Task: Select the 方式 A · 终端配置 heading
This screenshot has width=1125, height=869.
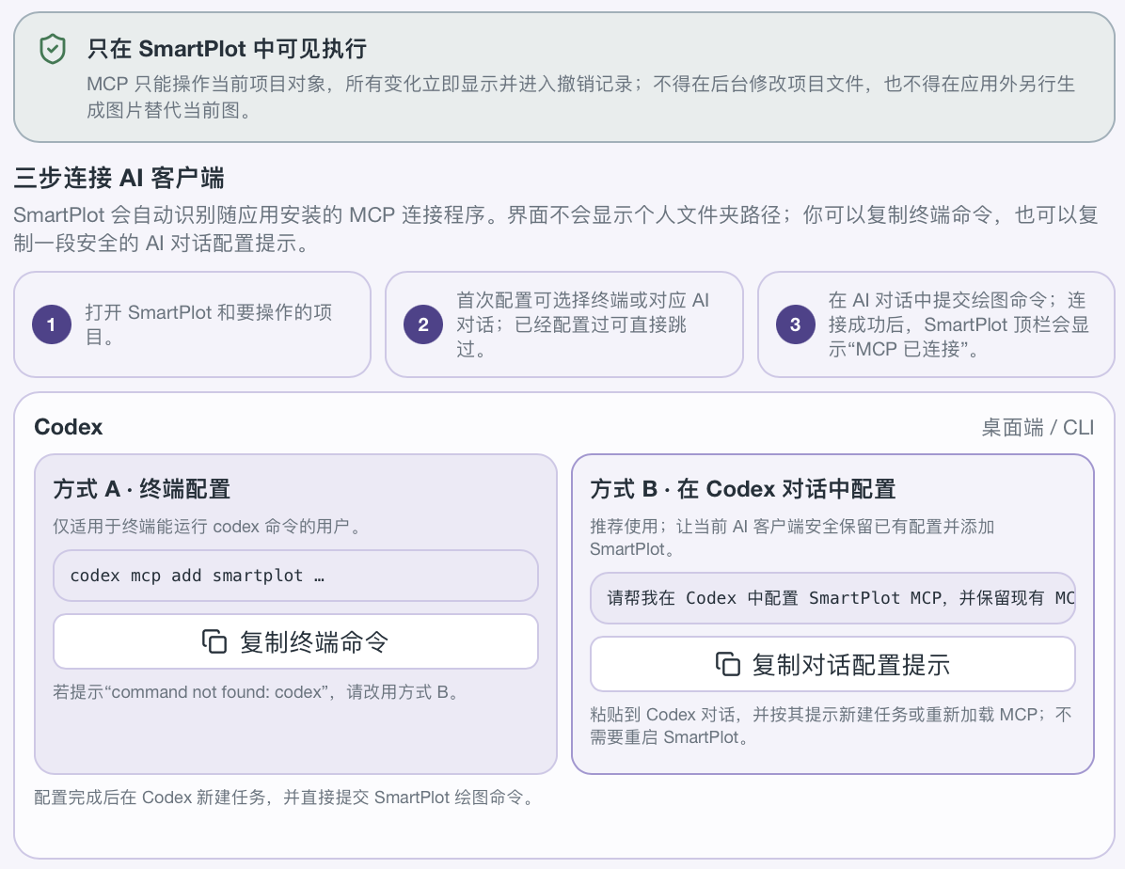Action: [x=141, y=489]
